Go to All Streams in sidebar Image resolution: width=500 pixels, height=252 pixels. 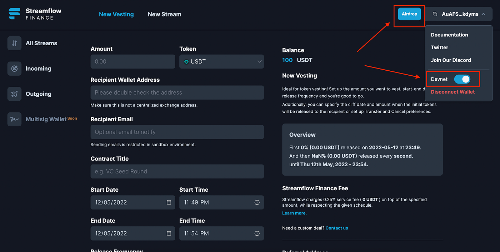pyautogui.click(x=41, y=43)
